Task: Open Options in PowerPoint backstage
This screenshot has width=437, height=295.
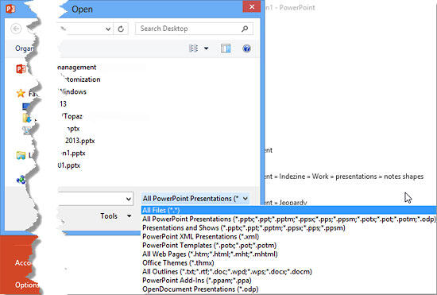Action: pyautogui.click(x=26, y=285)
